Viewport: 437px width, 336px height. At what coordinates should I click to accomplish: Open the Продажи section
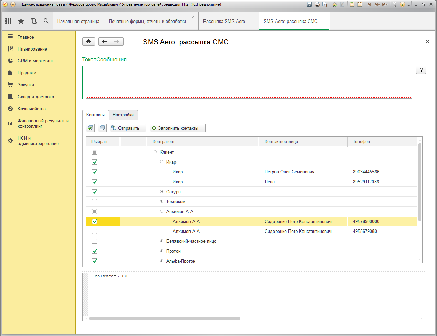point(27,73)
